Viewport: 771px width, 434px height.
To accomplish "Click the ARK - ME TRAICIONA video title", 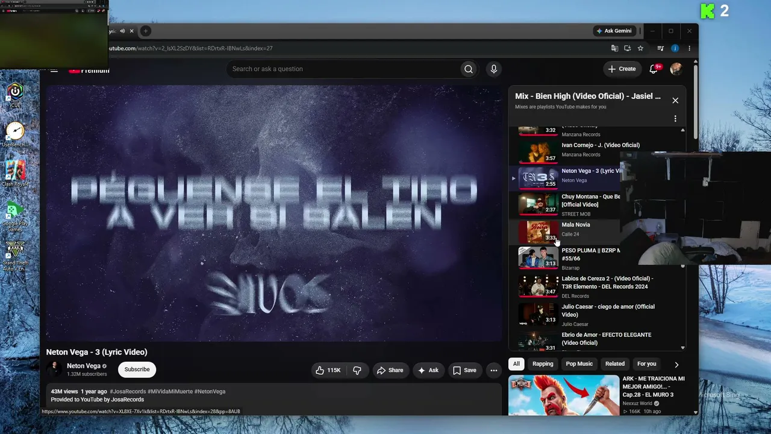I will click(654, 387).
